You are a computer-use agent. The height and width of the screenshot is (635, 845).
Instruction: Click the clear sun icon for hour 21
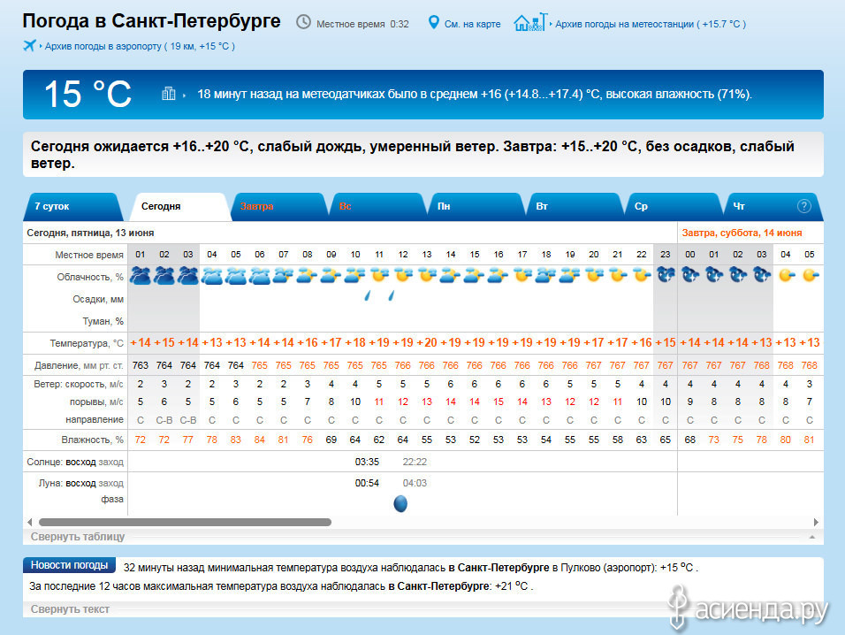pyautogui.click(x=618, y=276)
